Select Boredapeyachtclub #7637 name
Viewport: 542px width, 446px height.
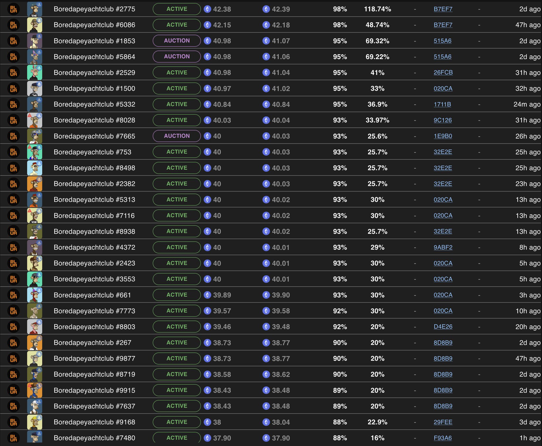click(94, 406)
